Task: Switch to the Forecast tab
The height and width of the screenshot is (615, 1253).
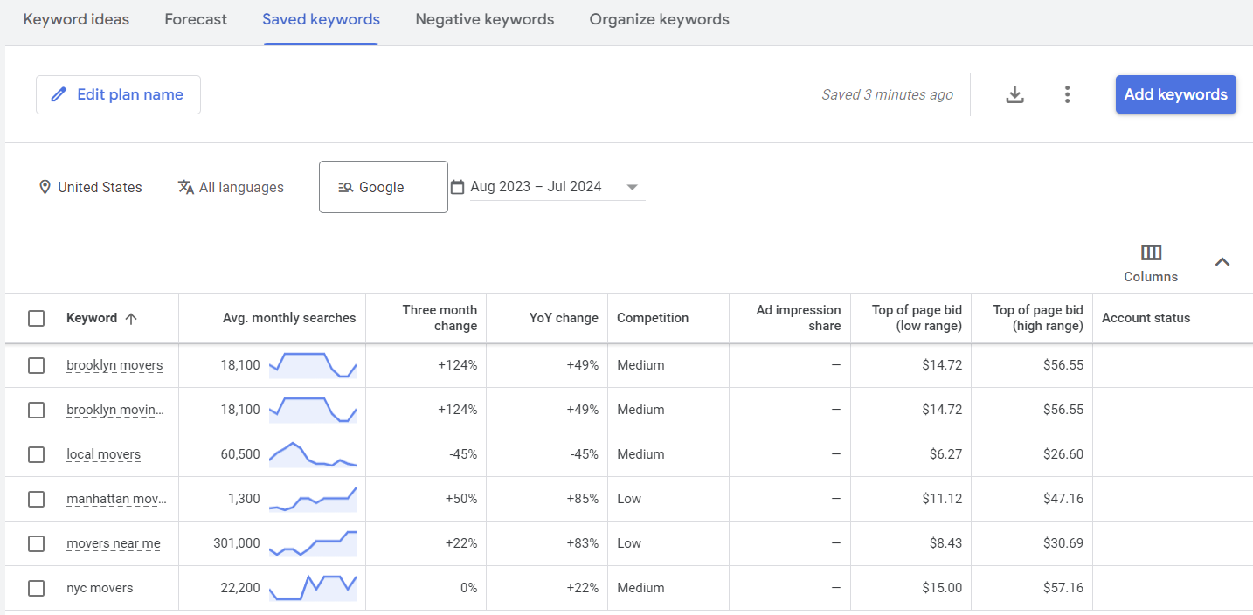Action: [196, 19]
